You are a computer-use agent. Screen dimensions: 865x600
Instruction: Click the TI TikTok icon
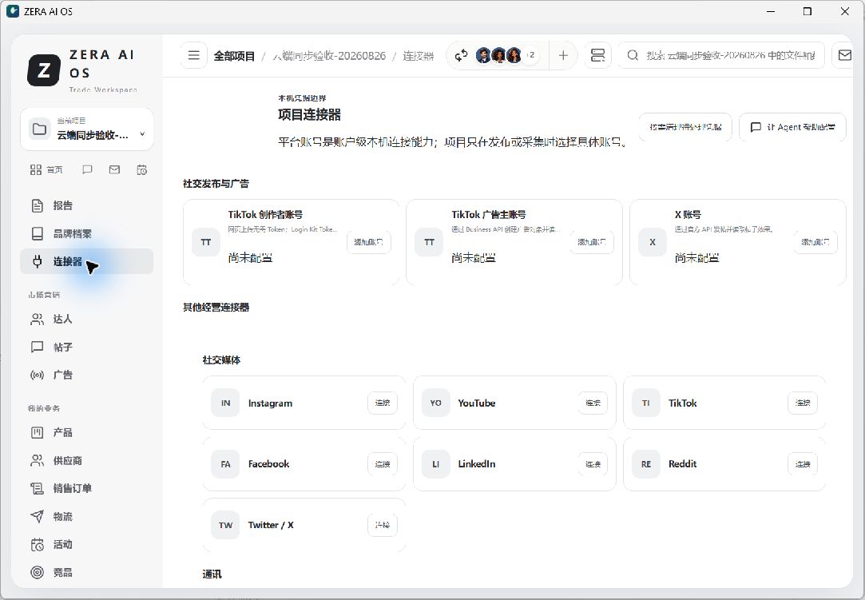[x=645, y=403]
